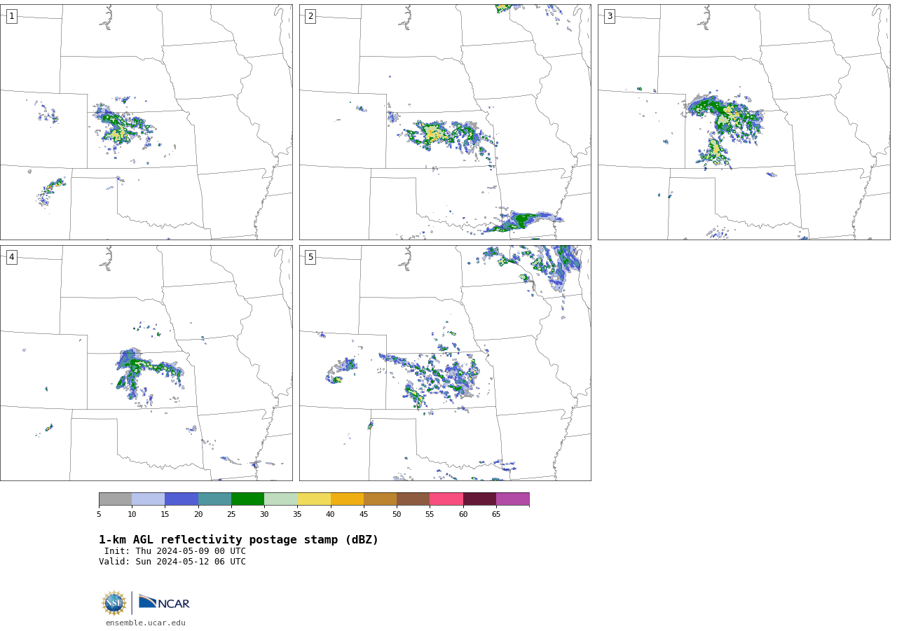Click the colorbar tick label '35'

point(297,514)
